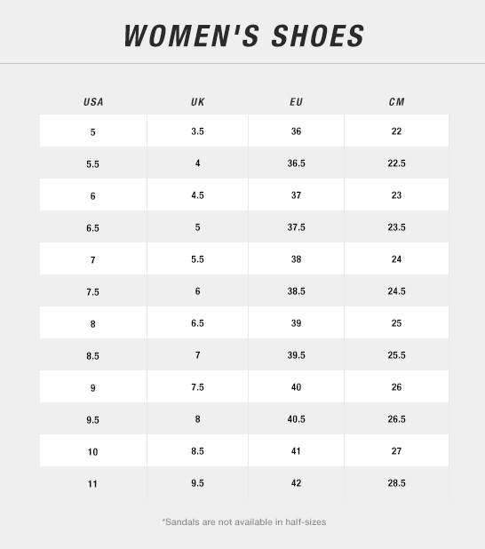Click EU size 42 cell
The width and height of the screenshot is (485, 549).
click(x=297, y=483)
